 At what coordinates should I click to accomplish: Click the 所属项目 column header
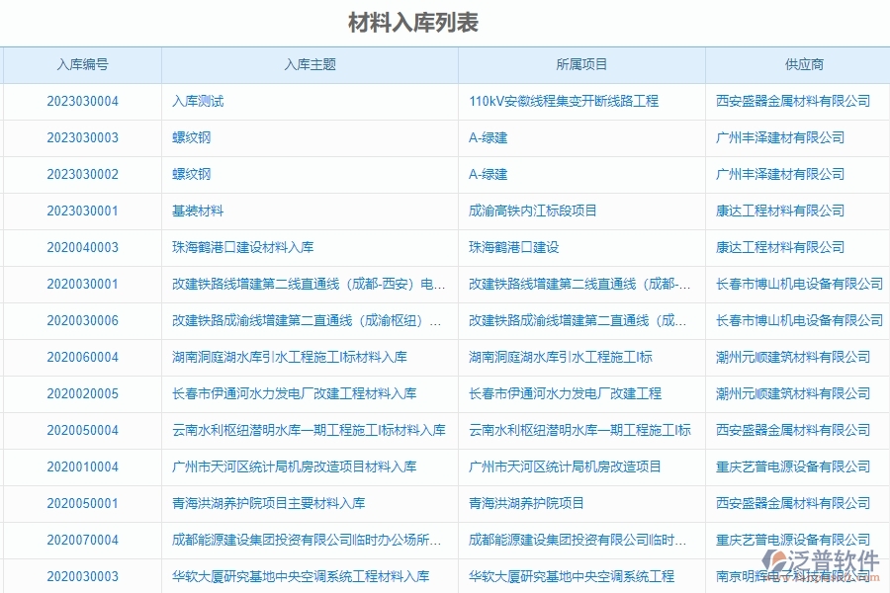point(580,64)
